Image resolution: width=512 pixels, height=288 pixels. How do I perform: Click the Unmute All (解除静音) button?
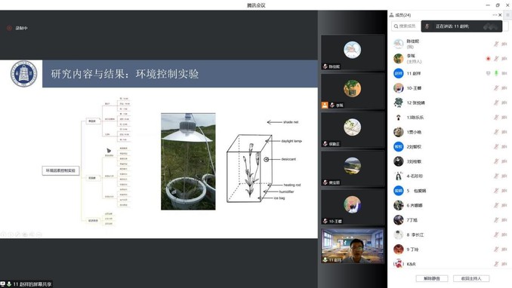point(432,278)
